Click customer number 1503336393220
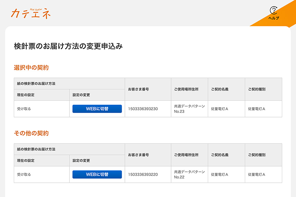296x197 pixels. 143,175
